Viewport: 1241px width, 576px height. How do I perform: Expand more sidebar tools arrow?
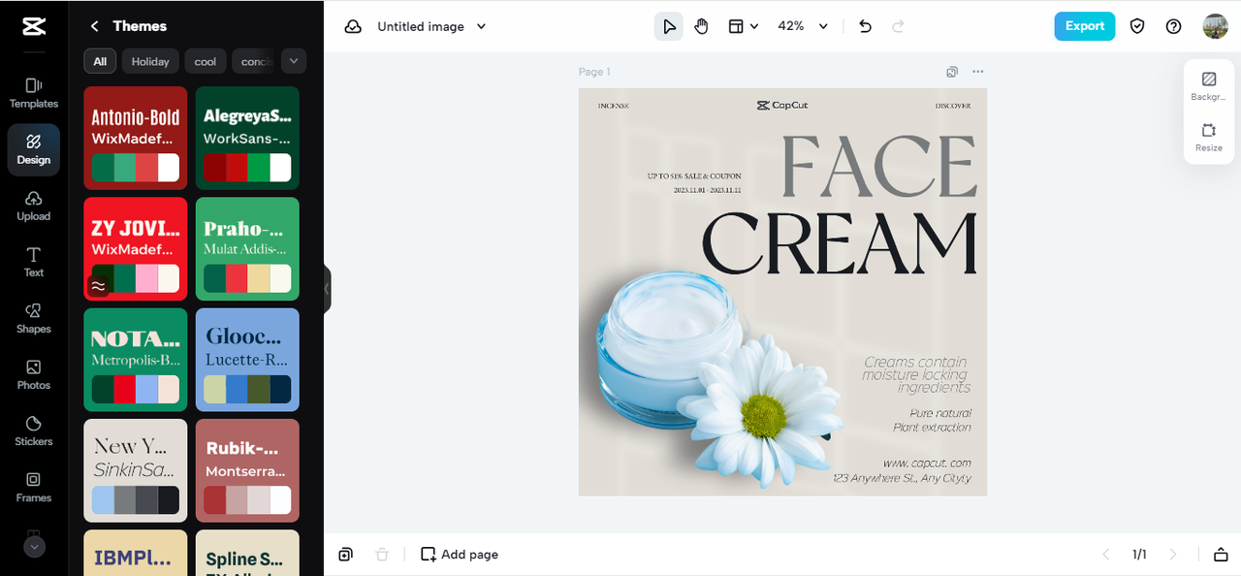click(34, 547)
